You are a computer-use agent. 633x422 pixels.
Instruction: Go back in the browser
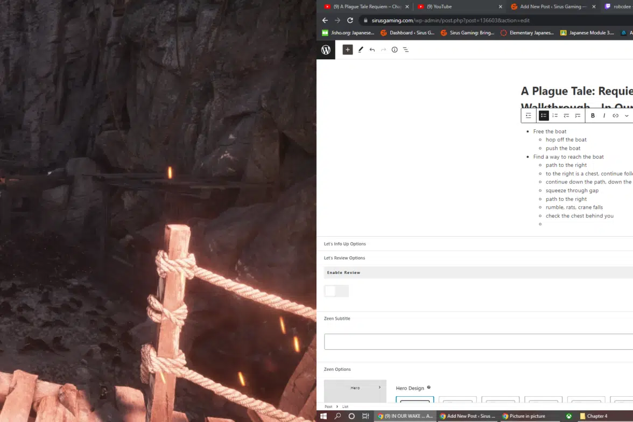[325, 20]
